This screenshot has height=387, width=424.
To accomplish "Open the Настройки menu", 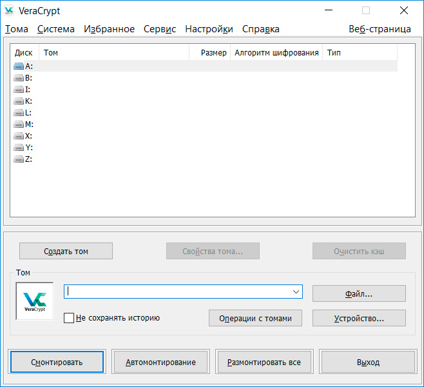I will [209, 29].
